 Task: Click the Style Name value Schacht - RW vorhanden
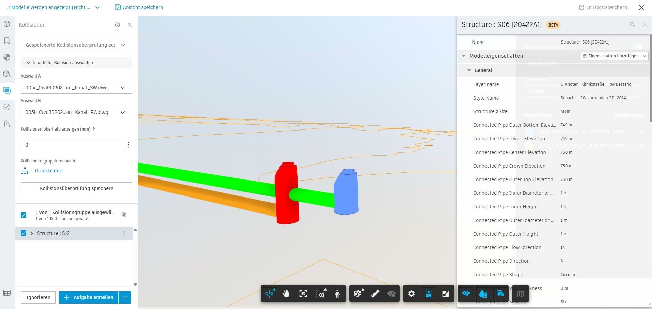click(x=594, y=98)
